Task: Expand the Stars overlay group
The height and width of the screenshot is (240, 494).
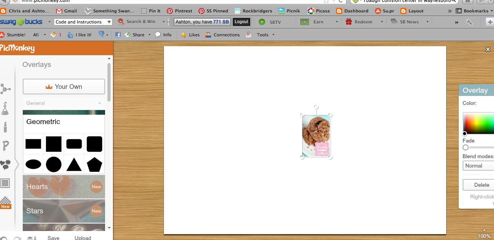Action: (x=64, y=211)
